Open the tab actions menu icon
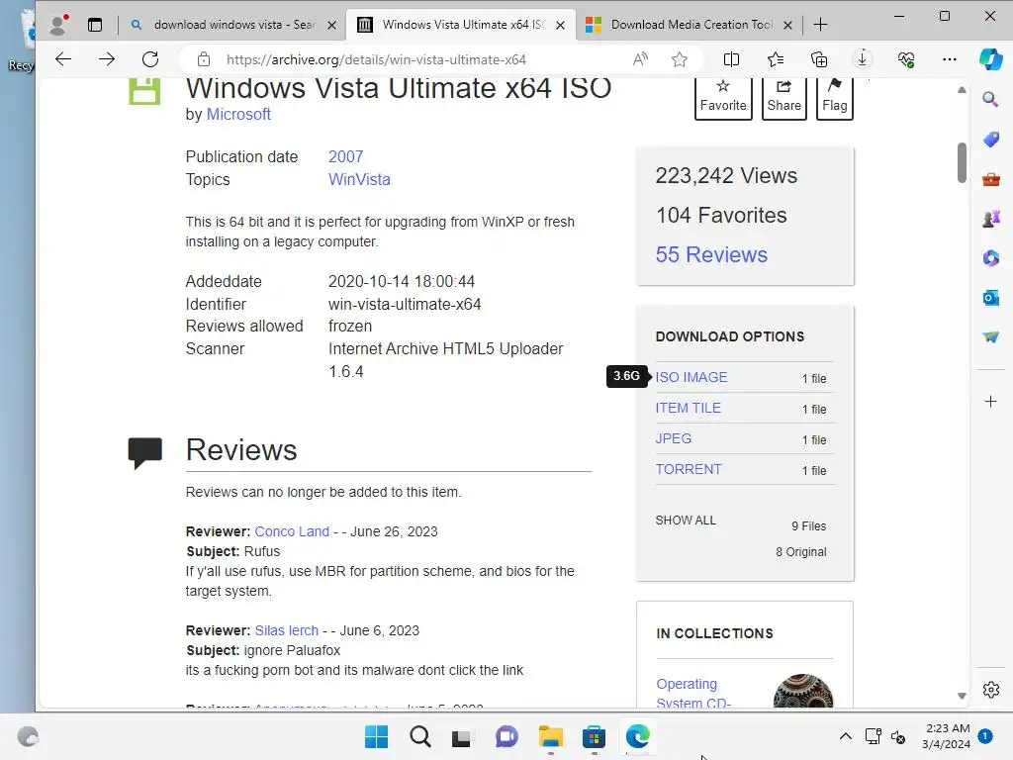The image size is (1013, 760). [x=95, y=25]
